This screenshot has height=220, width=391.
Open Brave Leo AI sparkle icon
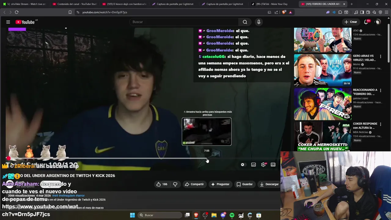[x=374, y=12]
